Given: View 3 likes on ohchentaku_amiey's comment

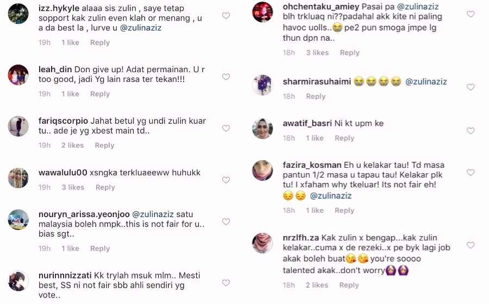Looking at the screenshot, I should (x=317, y=53).
